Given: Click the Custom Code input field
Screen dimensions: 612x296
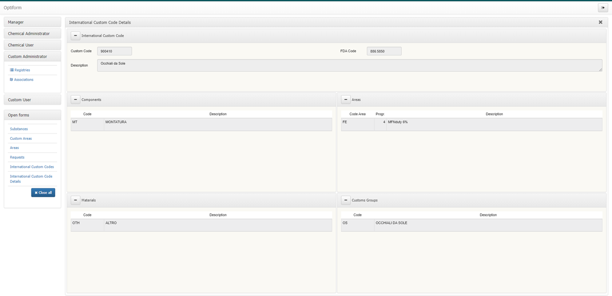Looking at the screenshot, I should click(114, 51).
